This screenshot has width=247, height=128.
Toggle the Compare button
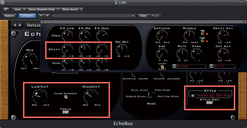[x=27, y=16]
